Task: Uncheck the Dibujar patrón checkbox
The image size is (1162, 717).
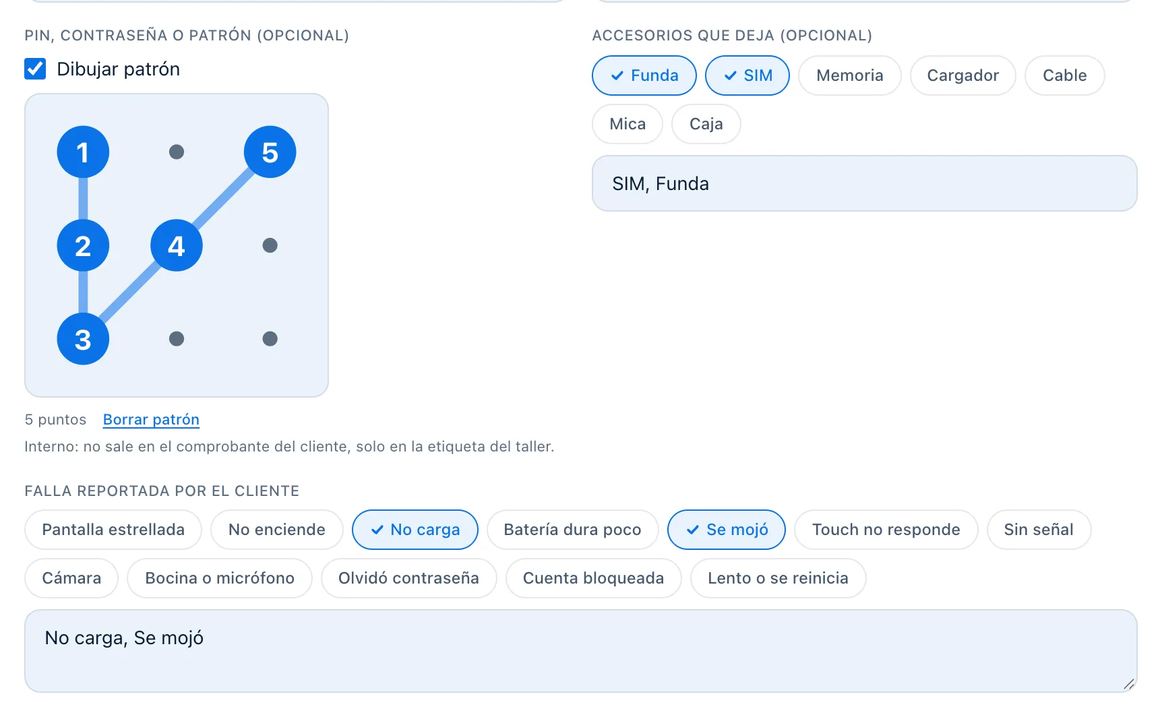Action: pyautogui.click(x=35, y=69)
